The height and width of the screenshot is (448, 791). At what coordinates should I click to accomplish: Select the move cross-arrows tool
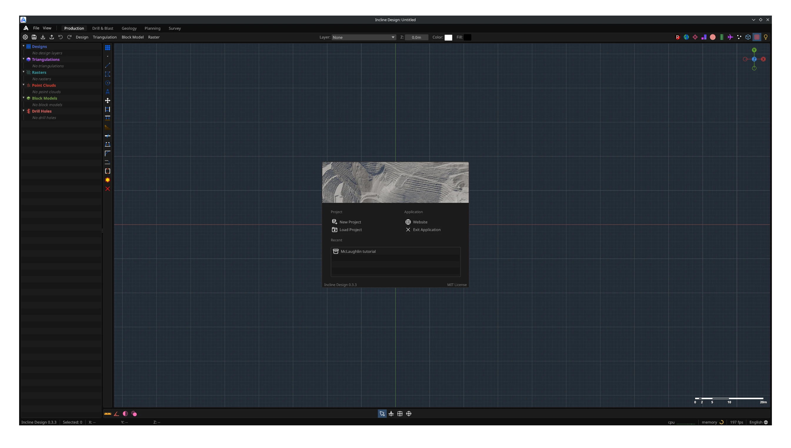107,101
